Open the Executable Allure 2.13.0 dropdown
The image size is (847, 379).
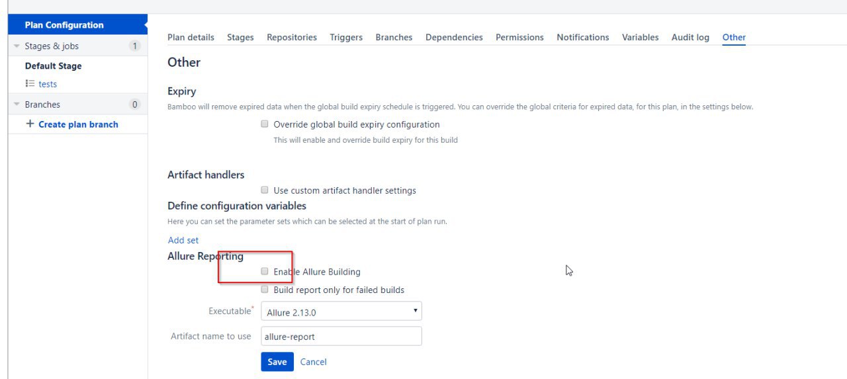(341, 311)
